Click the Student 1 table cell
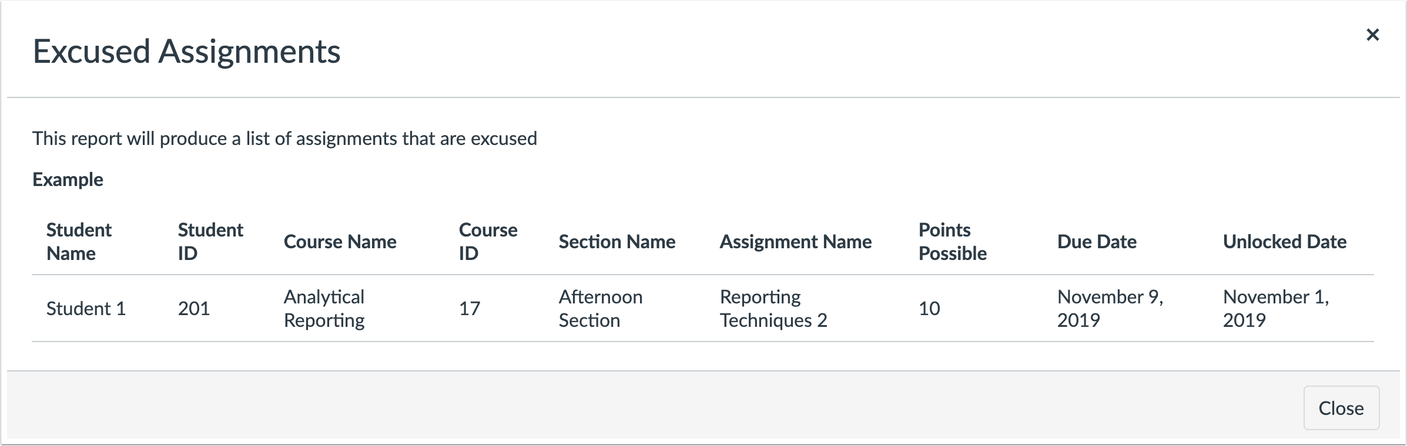1407x446 pixels. coord(86,309)
